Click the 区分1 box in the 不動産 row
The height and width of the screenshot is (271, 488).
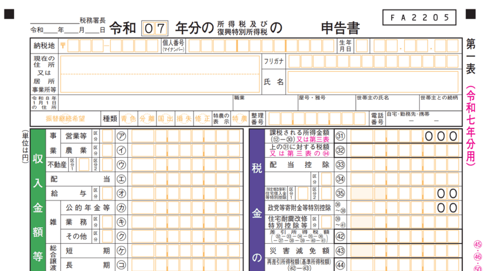tap(84, 165)
